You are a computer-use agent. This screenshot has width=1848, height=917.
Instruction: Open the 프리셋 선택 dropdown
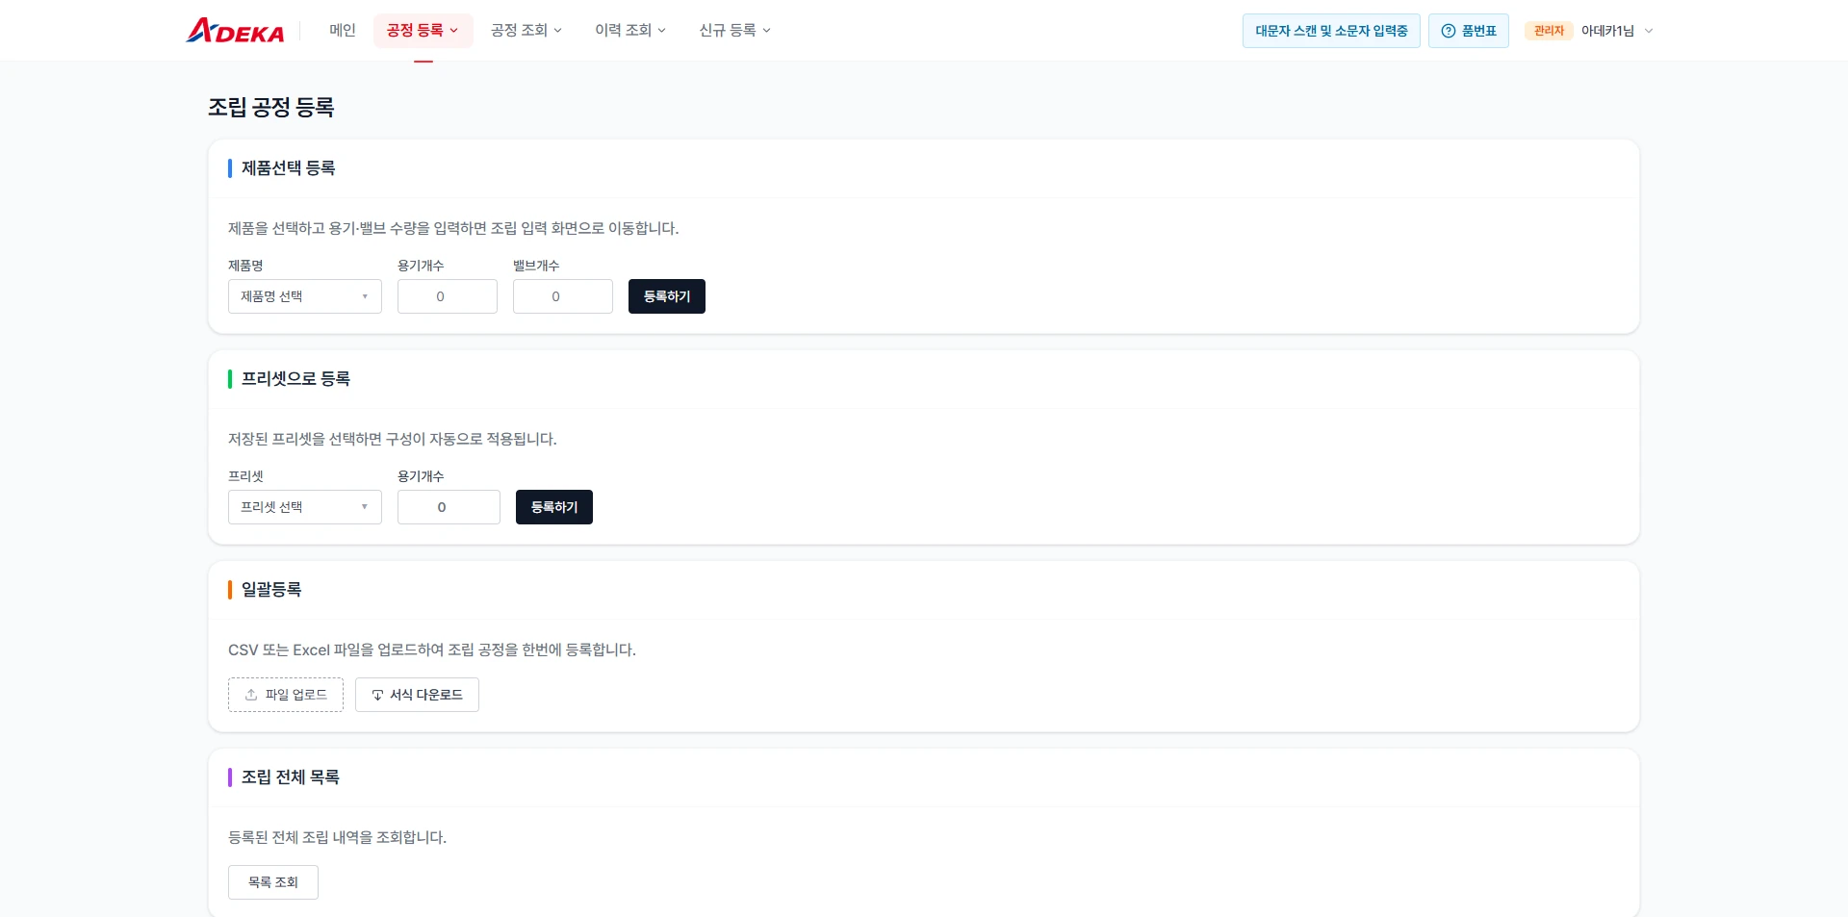[305, 507]
